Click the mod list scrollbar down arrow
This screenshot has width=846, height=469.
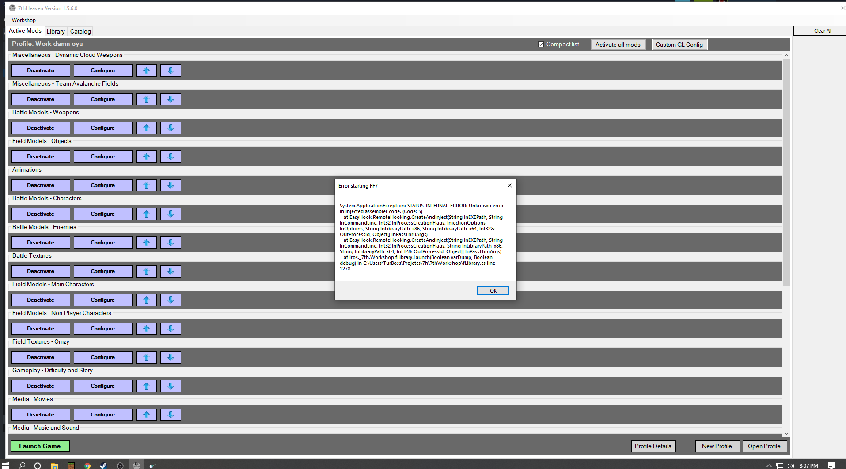coord(786,434)
